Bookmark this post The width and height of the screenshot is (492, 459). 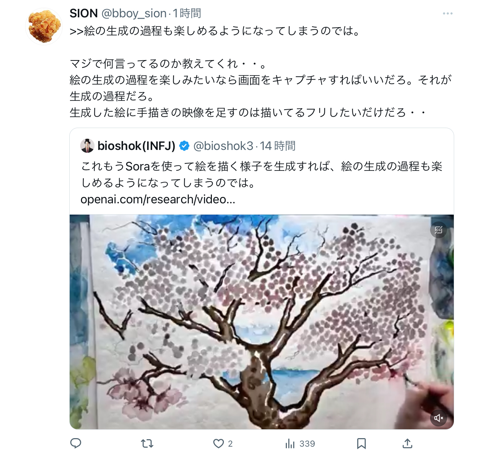pyautogui.click(x=361, y=443)
